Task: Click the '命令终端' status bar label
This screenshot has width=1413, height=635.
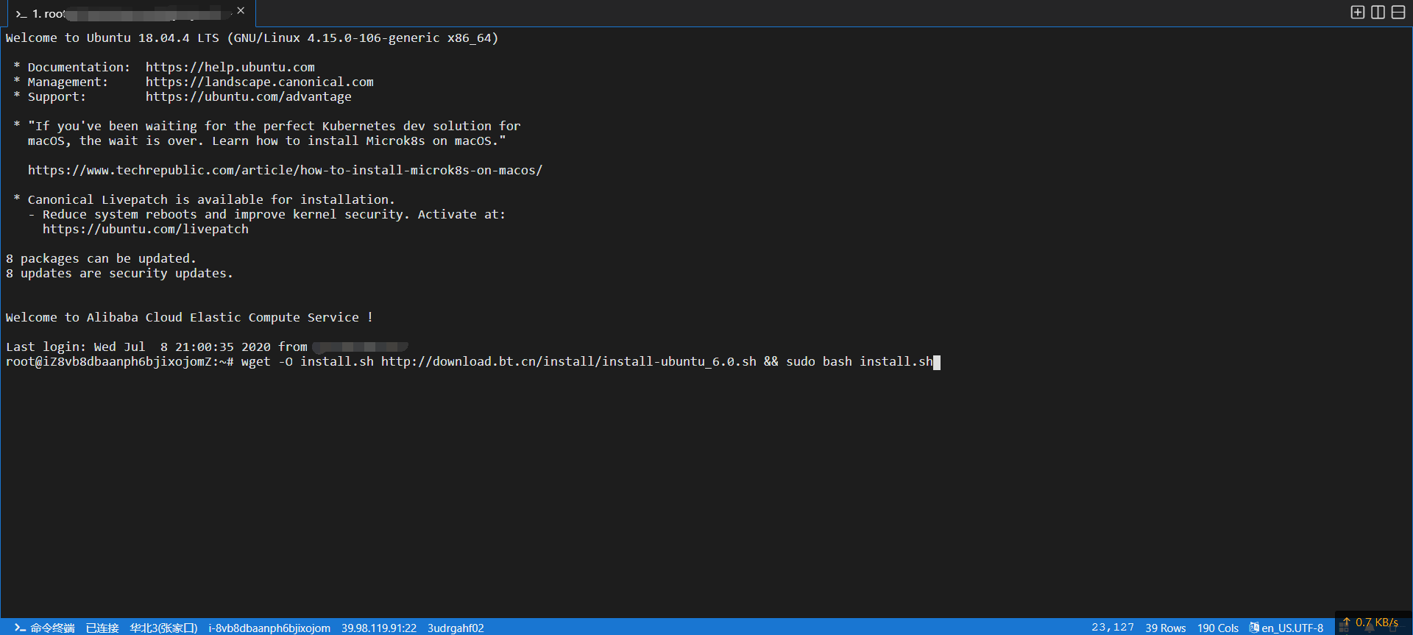Action: (52, 628)
